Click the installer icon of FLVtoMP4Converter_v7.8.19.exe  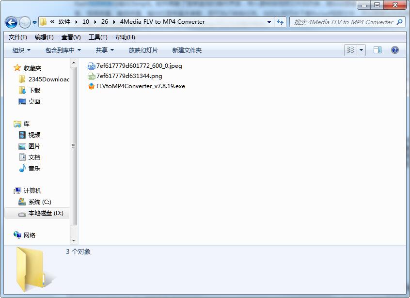[x=91, y=86]
